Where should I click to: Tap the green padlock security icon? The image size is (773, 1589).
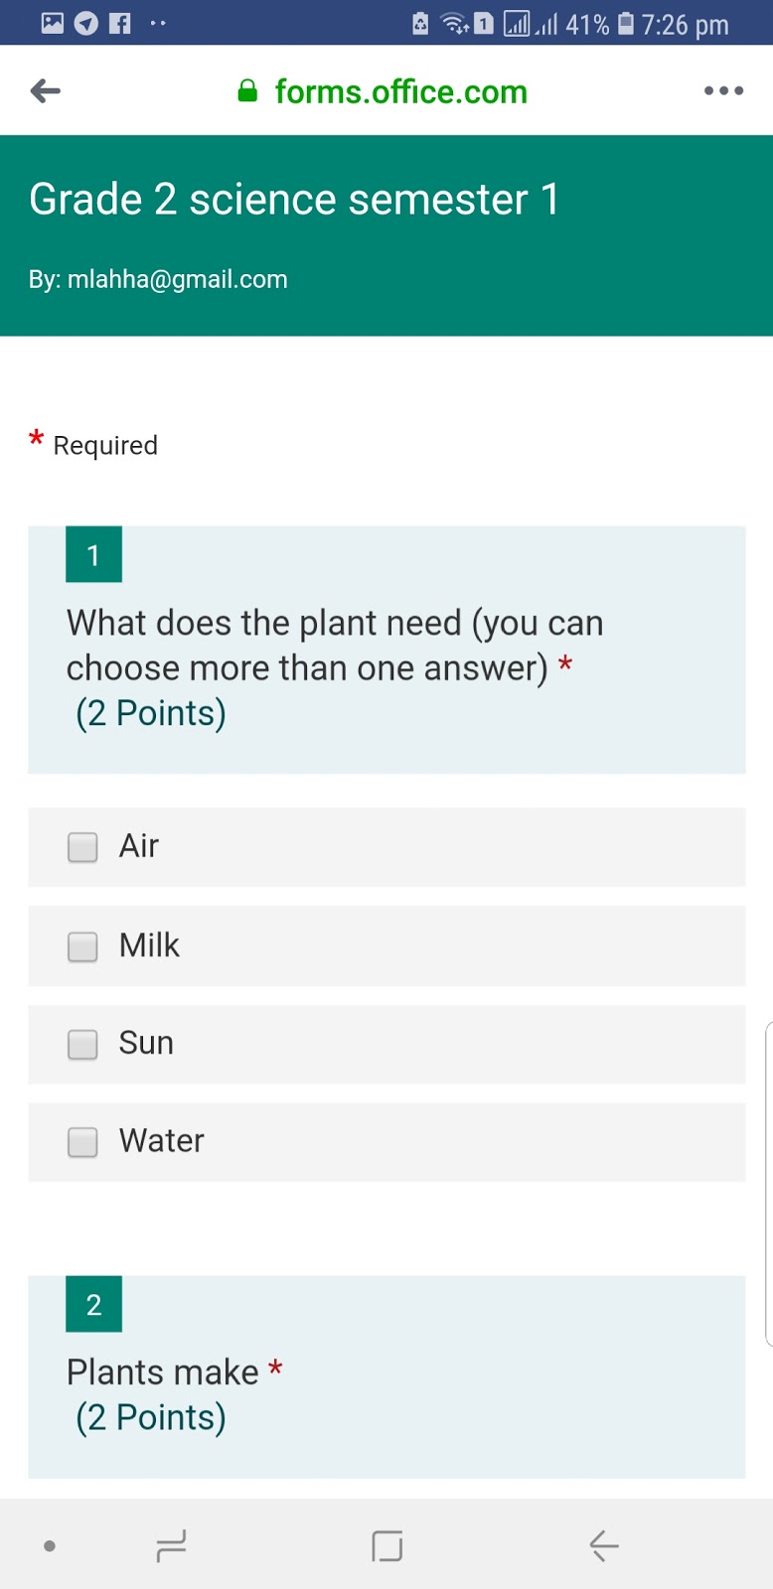[x=247, y=91]
